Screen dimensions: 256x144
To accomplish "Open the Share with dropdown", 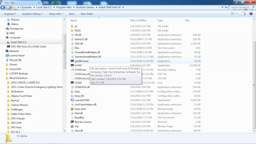I will (x=56, y=14).
